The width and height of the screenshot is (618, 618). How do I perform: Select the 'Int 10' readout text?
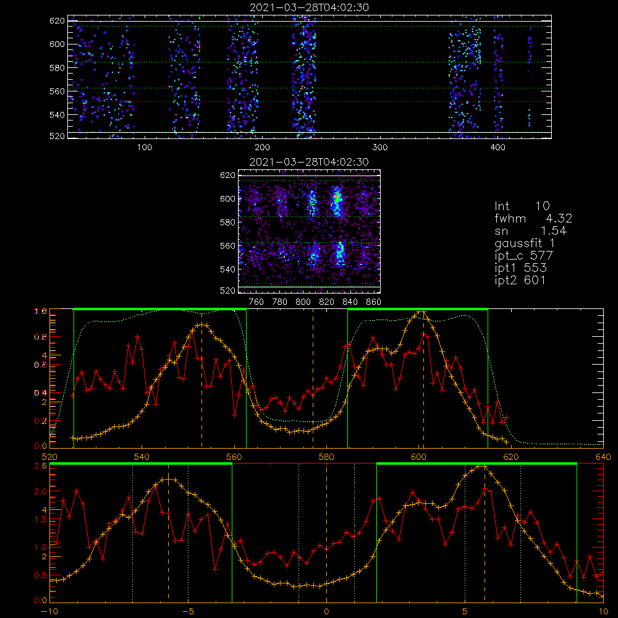click(522, 206)
